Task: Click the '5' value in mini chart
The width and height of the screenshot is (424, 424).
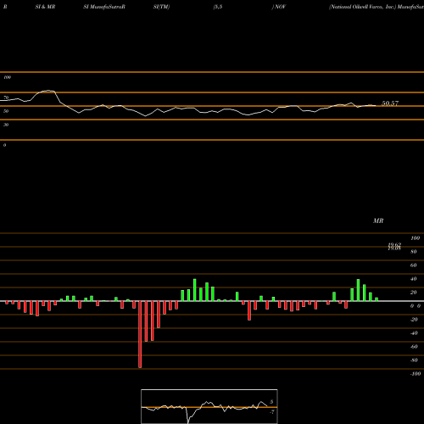Action: 271,402
